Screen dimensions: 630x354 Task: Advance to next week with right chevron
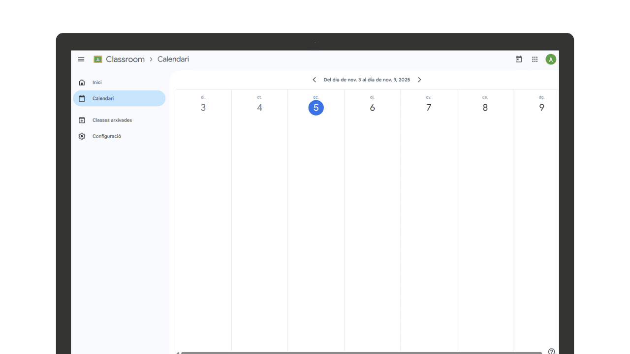pyautogui.click(x=419, y=79)
